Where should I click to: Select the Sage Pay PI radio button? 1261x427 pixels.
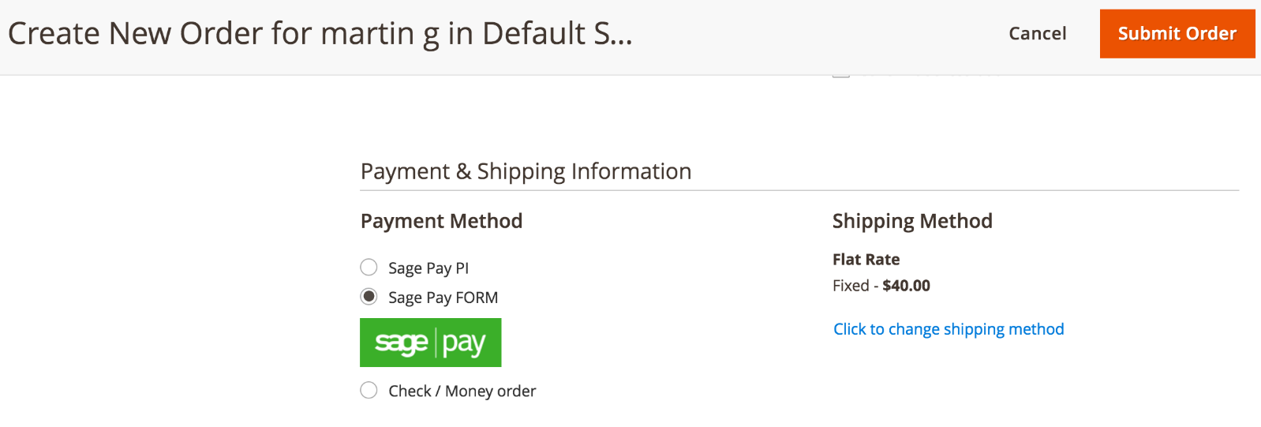[x=369, y=268]
